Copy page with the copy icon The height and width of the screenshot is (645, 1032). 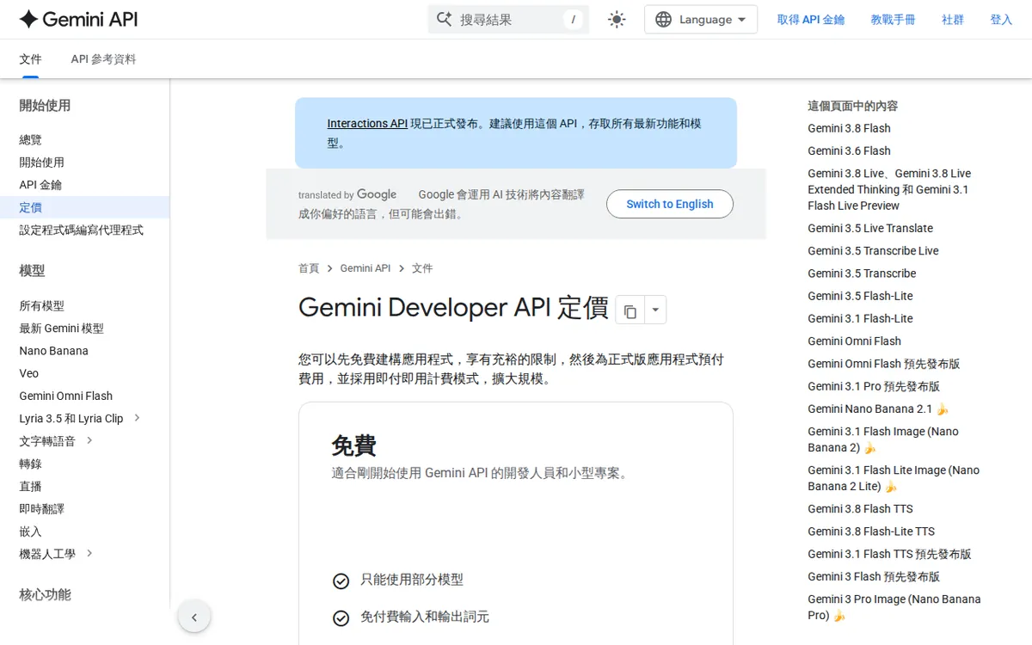(x=630, y=310)
